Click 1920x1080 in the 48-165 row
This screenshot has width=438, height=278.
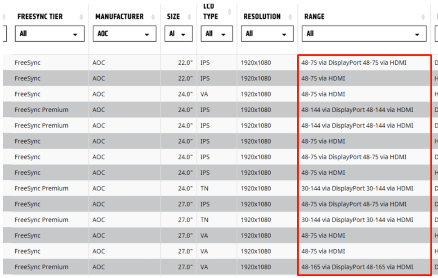(256, 267)
